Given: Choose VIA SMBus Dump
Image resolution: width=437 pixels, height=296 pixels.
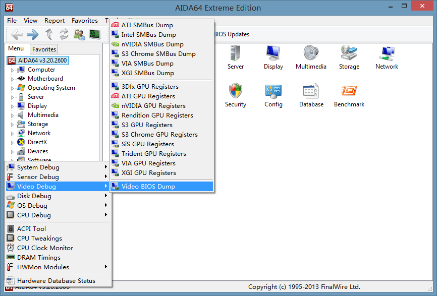Looking at the screenshot, I should [x=161, y=63].
